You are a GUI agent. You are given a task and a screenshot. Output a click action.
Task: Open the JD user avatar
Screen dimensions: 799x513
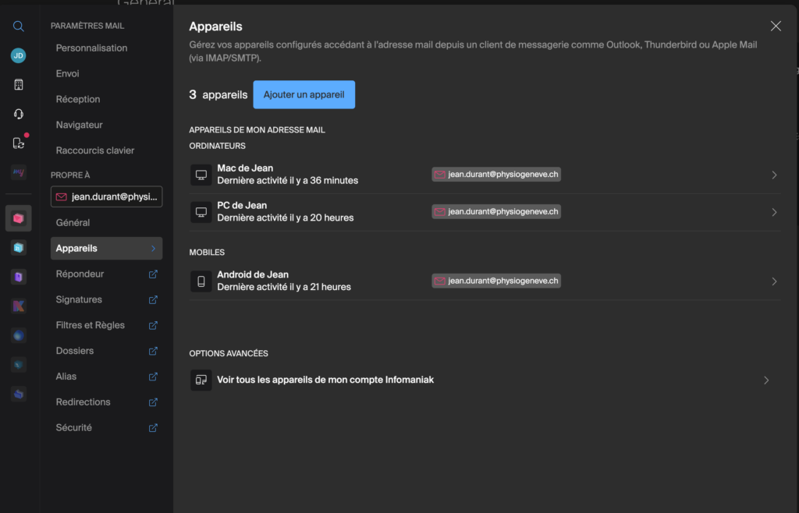[19, 55]
